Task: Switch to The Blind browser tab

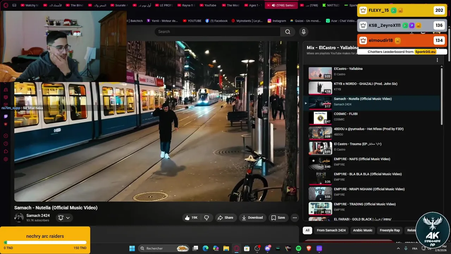Action: point(74,5)
